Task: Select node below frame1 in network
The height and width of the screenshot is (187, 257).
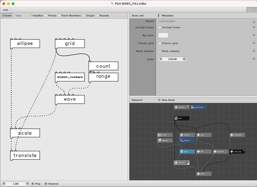Action: 165,140
